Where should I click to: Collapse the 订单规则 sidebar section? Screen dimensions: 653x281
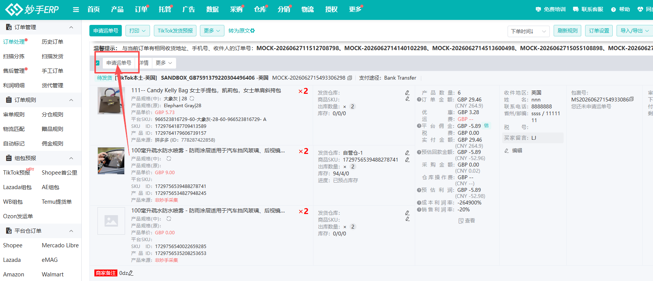tap(71, 100)
